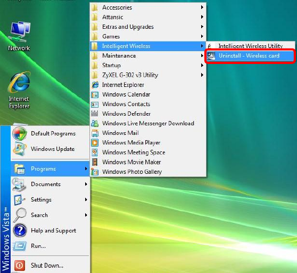Click the Attansic folder entry

148,17
